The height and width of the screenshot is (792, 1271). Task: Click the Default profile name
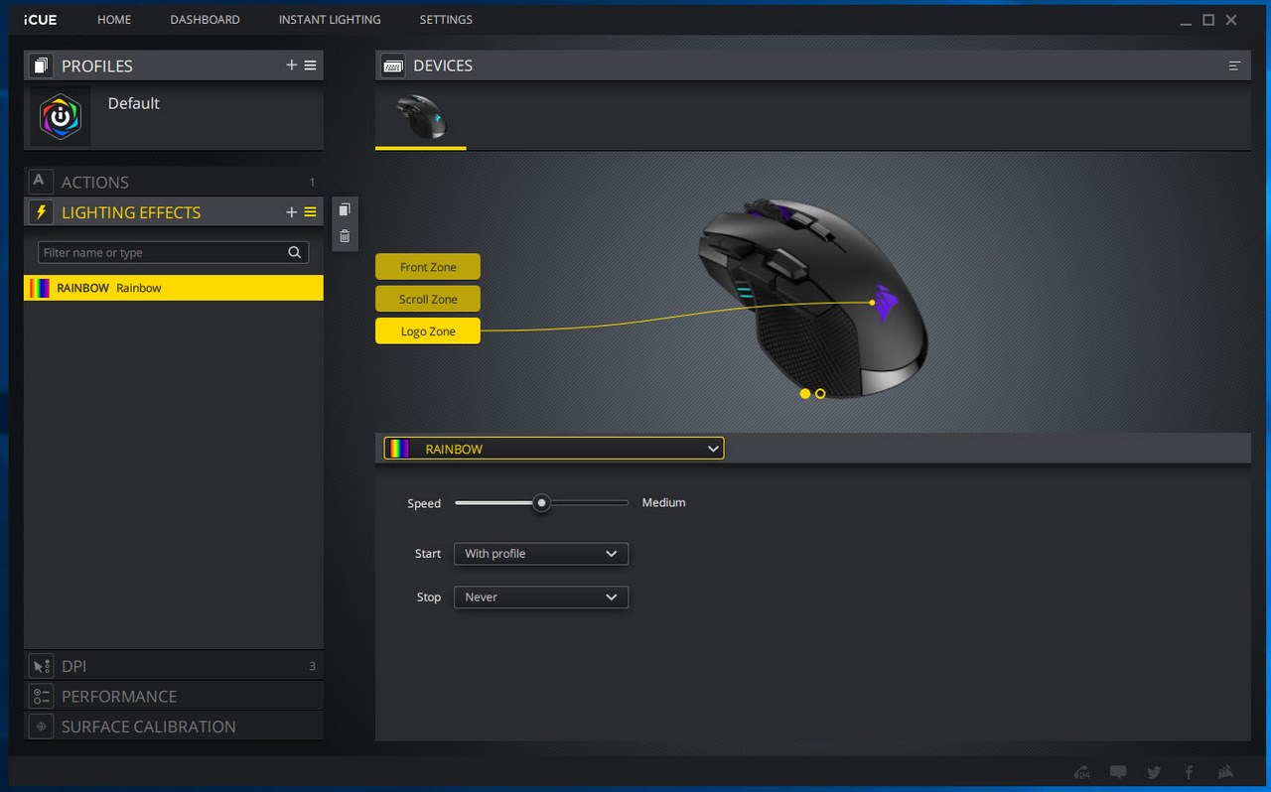click(133, 103)
